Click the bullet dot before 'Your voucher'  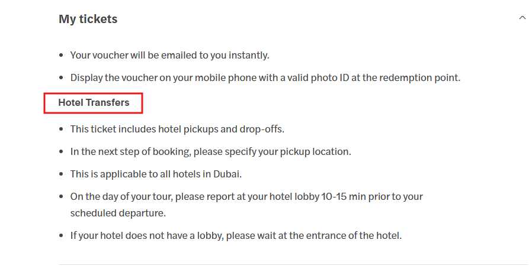pyautogui.click(x=62, y=56)
